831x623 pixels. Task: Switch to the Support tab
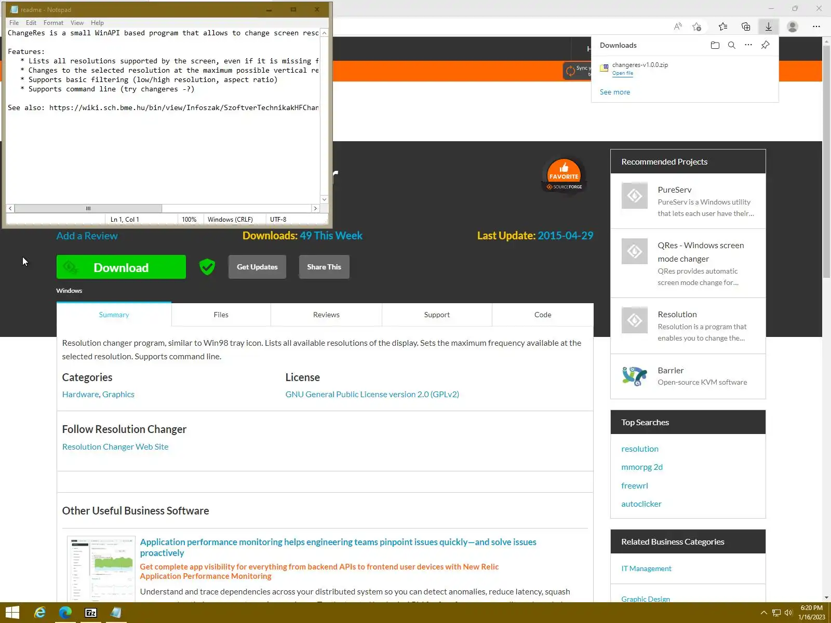pyautogui.click(x=437, y=315)
